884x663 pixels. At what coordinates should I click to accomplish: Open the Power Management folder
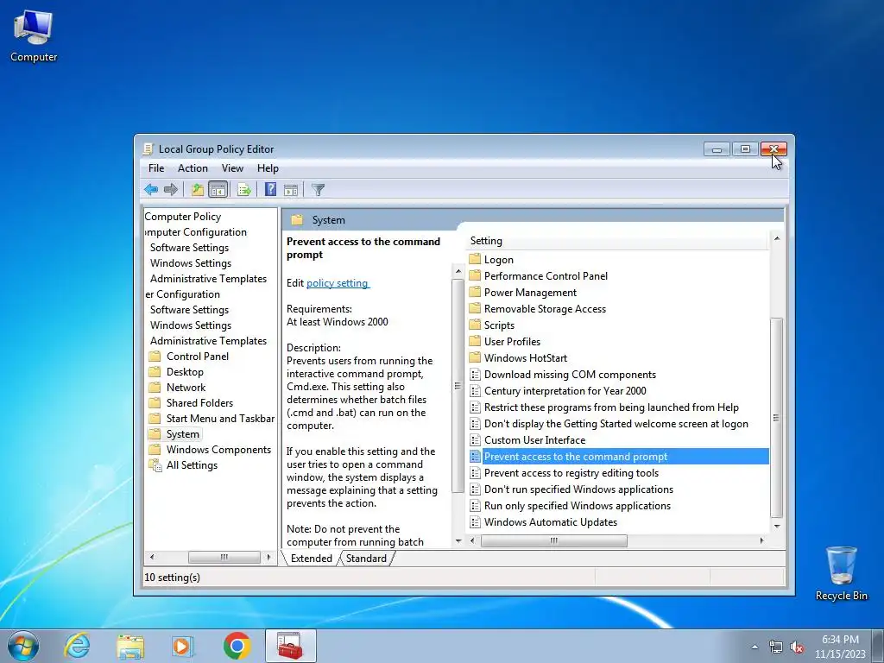[530, 293]
